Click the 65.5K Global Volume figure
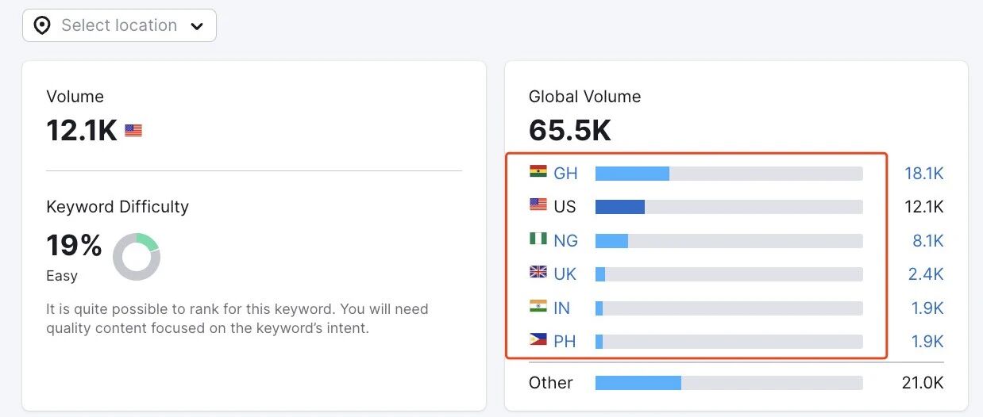983x417 pixels. (570, 131)
